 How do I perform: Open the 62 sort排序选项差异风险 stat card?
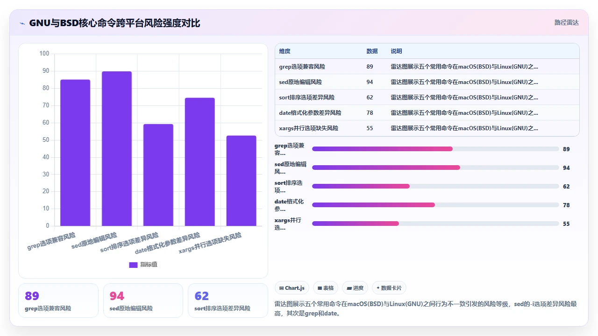click(x=228, y=301)
